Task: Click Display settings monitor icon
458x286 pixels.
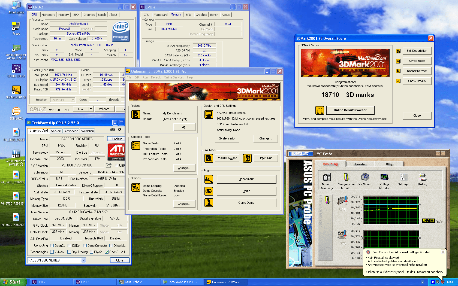Action: pos(209,114)
